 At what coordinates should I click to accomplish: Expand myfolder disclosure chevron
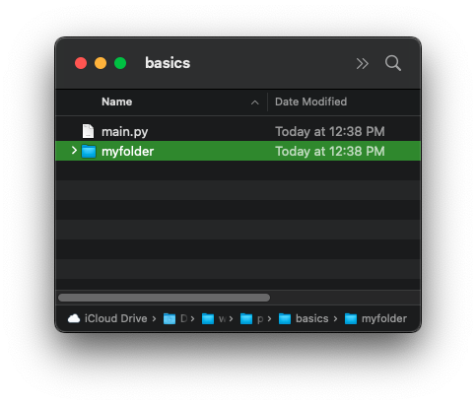coord(74,151)
